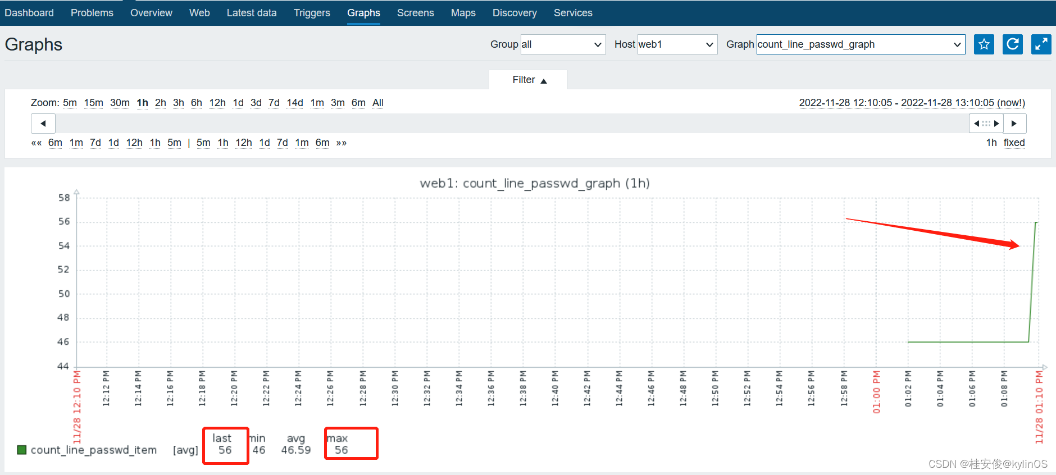Click the empty time scrollbar track
The image size is (1056, 475).
click(x=511, y=124)
